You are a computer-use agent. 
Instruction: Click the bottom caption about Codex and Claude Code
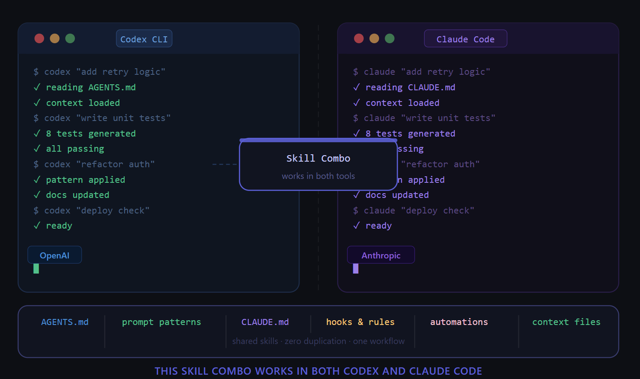coord(318,371)
